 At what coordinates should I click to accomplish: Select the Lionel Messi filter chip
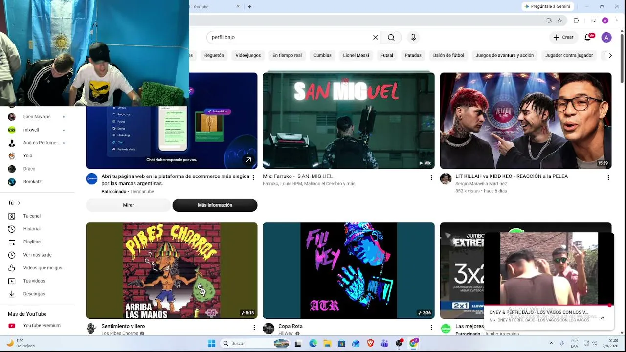pyautogui.click(x=356, y=55)
